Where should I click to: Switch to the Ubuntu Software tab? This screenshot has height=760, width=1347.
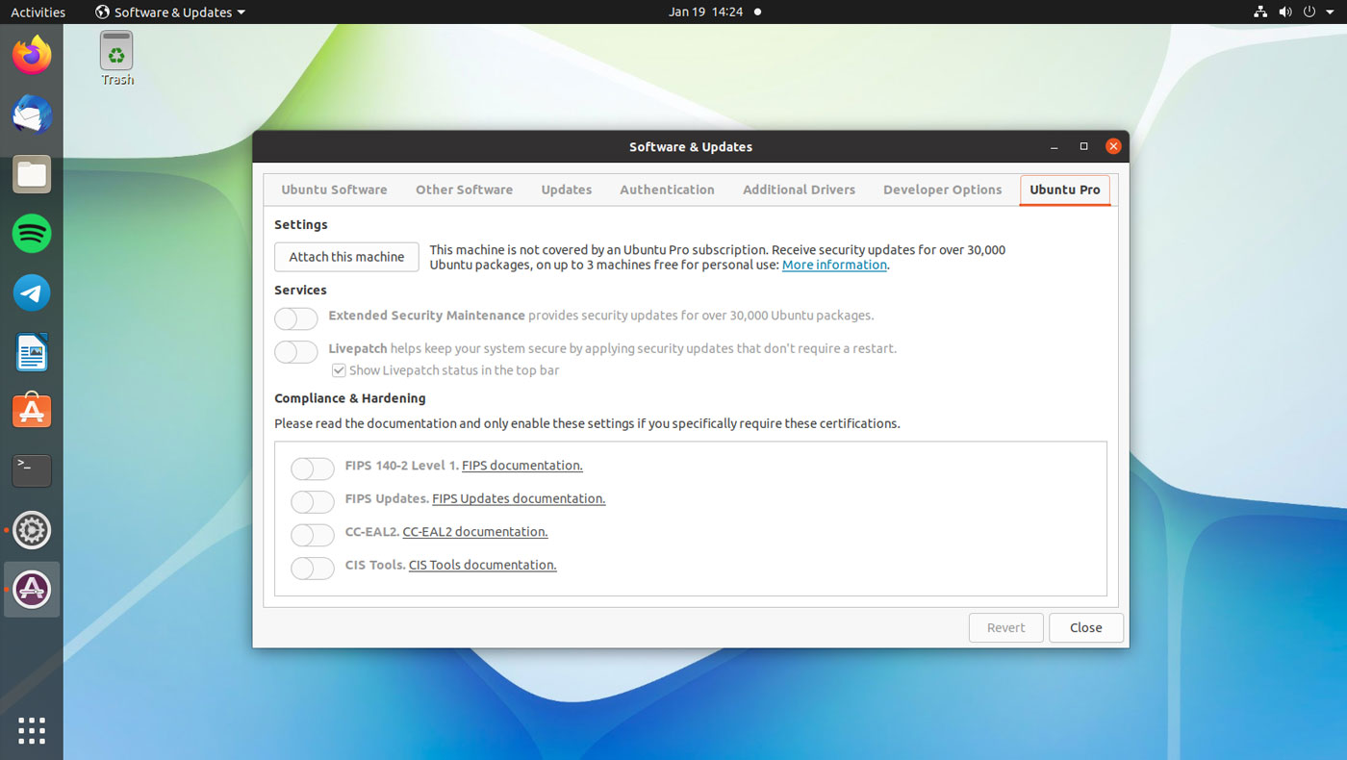(334, 190)
